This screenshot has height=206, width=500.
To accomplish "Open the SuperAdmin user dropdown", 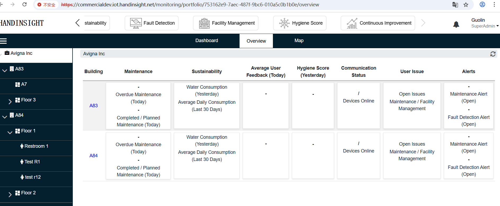I will [485, 26].
